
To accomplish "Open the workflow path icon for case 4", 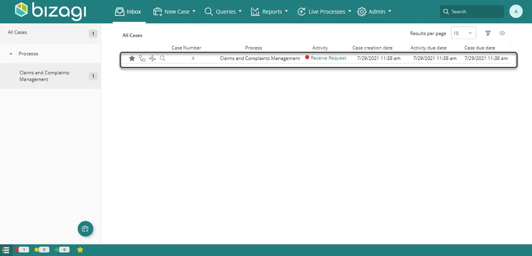I will 142,58.
